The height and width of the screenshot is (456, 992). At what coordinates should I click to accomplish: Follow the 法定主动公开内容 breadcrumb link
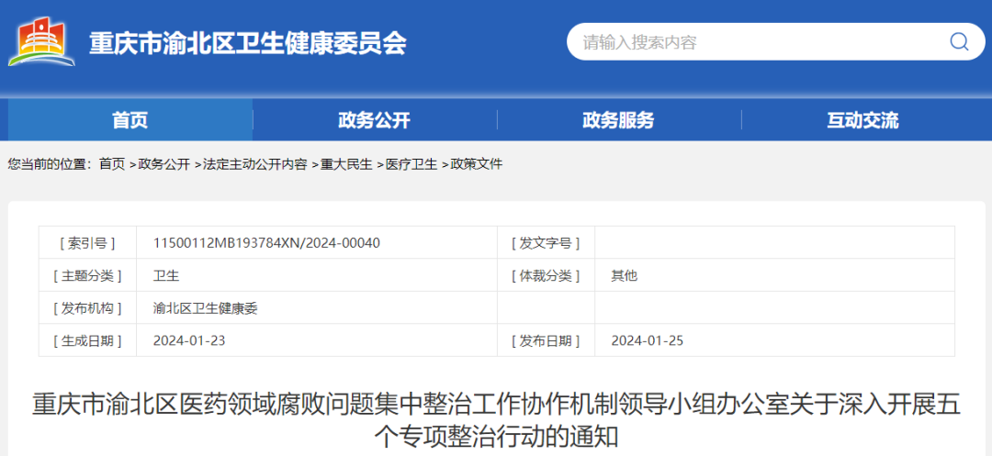click(255, 164)
